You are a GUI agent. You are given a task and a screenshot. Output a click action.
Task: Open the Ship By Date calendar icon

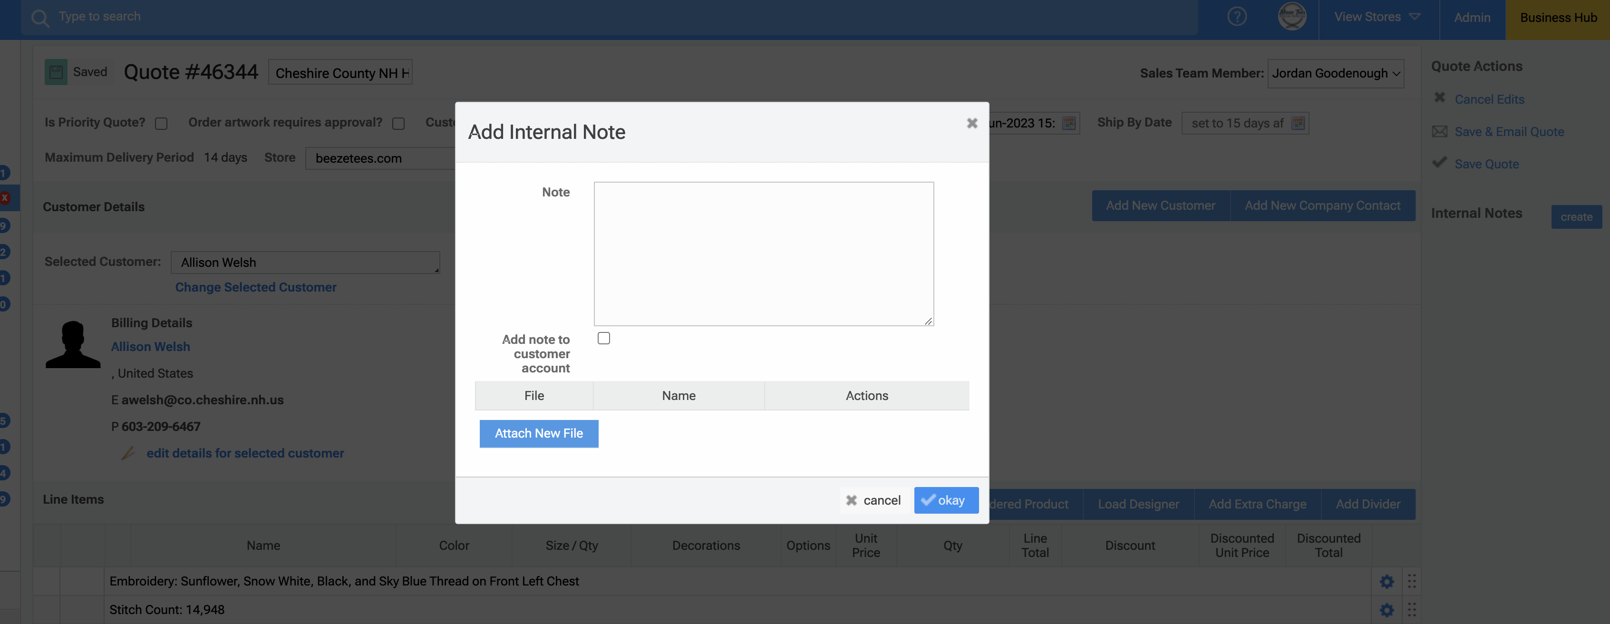click(1298, 123)
